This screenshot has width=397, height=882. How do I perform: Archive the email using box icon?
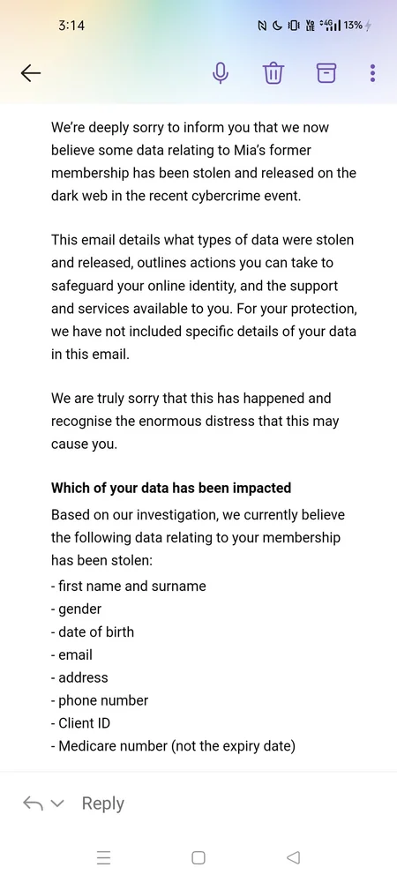point(326,72)
